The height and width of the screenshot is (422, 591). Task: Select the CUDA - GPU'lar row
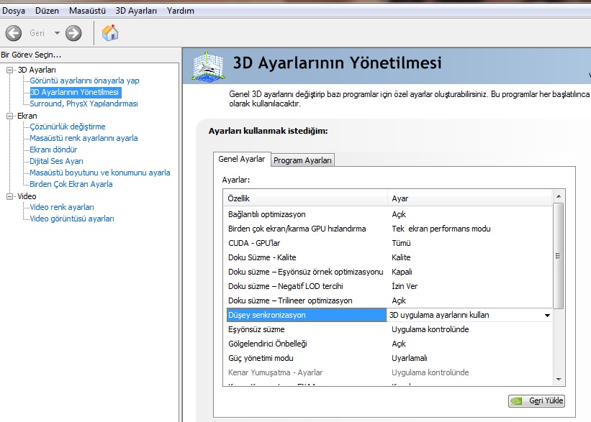388,243
